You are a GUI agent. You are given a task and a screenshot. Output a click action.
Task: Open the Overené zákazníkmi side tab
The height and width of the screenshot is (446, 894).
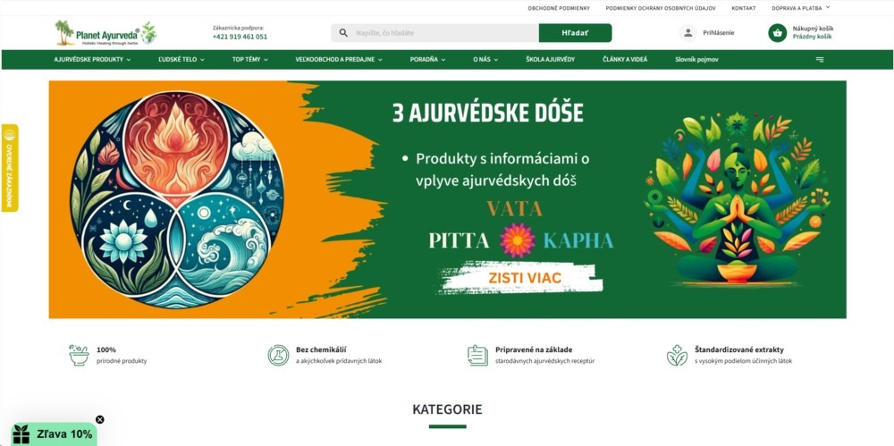[x=10, y=168]
